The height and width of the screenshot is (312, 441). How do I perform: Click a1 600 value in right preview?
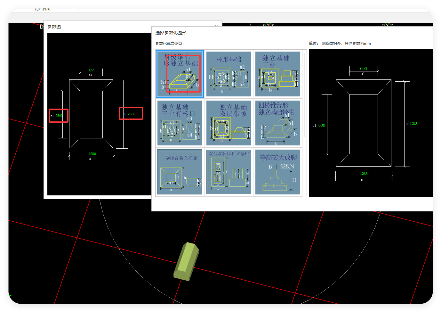(x=364, y=69)
